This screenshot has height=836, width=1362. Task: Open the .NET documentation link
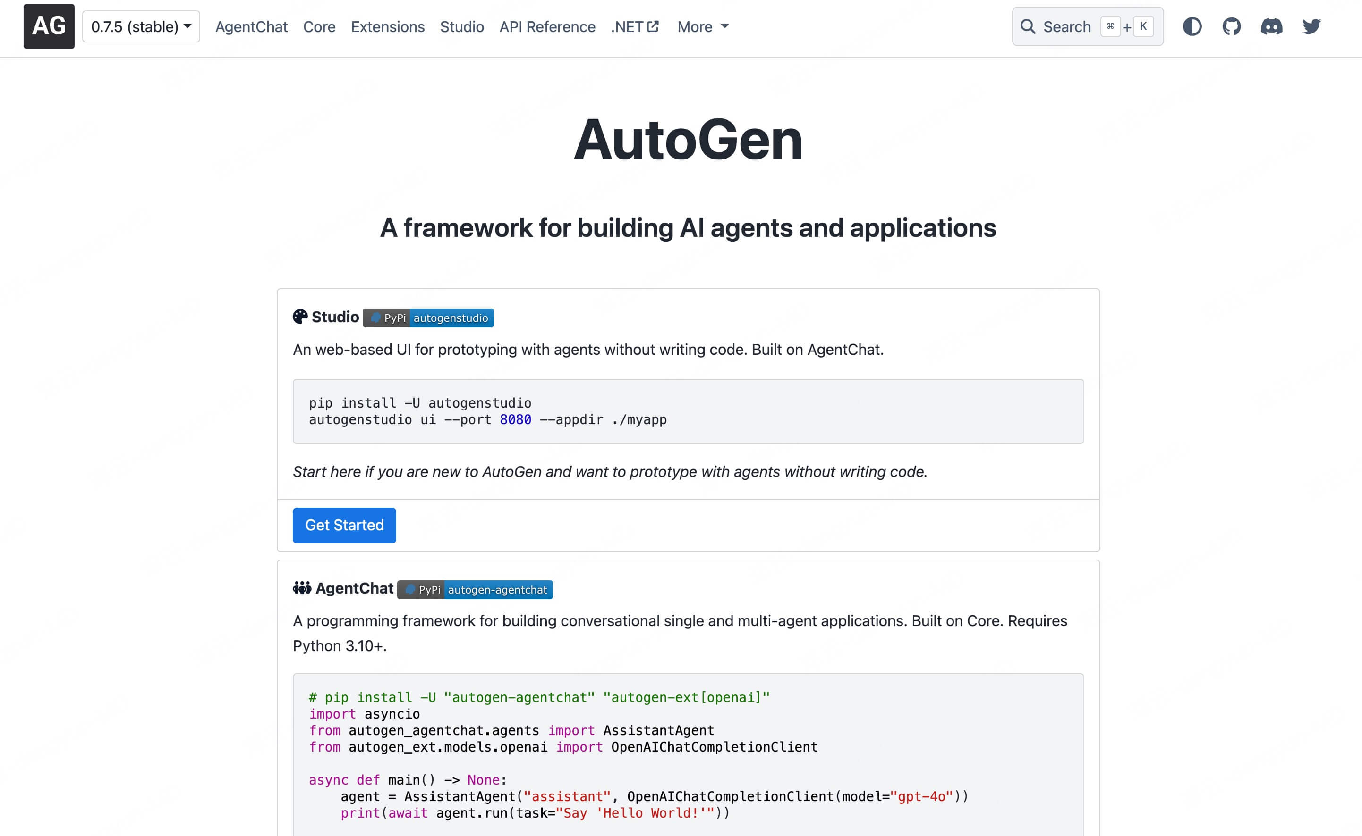point(635,26)
